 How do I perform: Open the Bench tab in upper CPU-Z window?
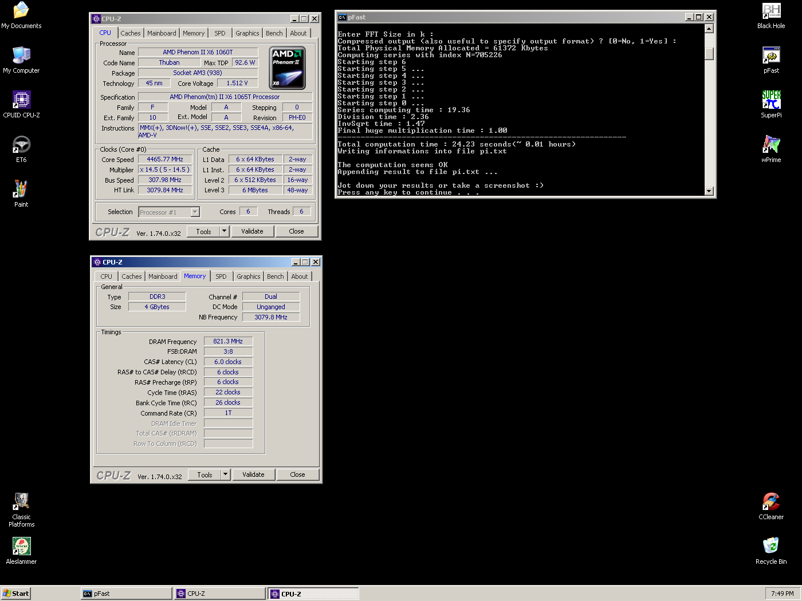click(x=274, y=33)
